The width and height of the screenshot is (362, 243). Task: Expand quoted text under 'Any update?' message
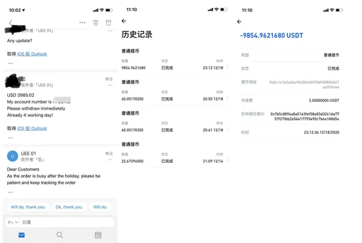pos(10,63)
